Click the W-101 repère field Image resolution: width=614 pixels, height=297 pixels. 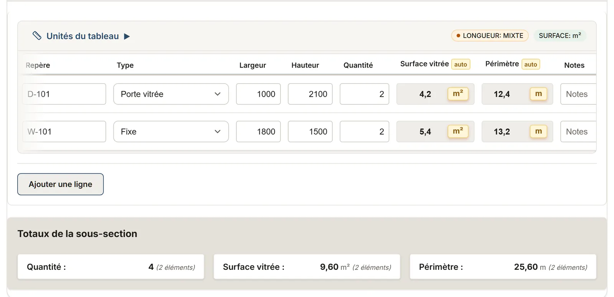point(64,132)
